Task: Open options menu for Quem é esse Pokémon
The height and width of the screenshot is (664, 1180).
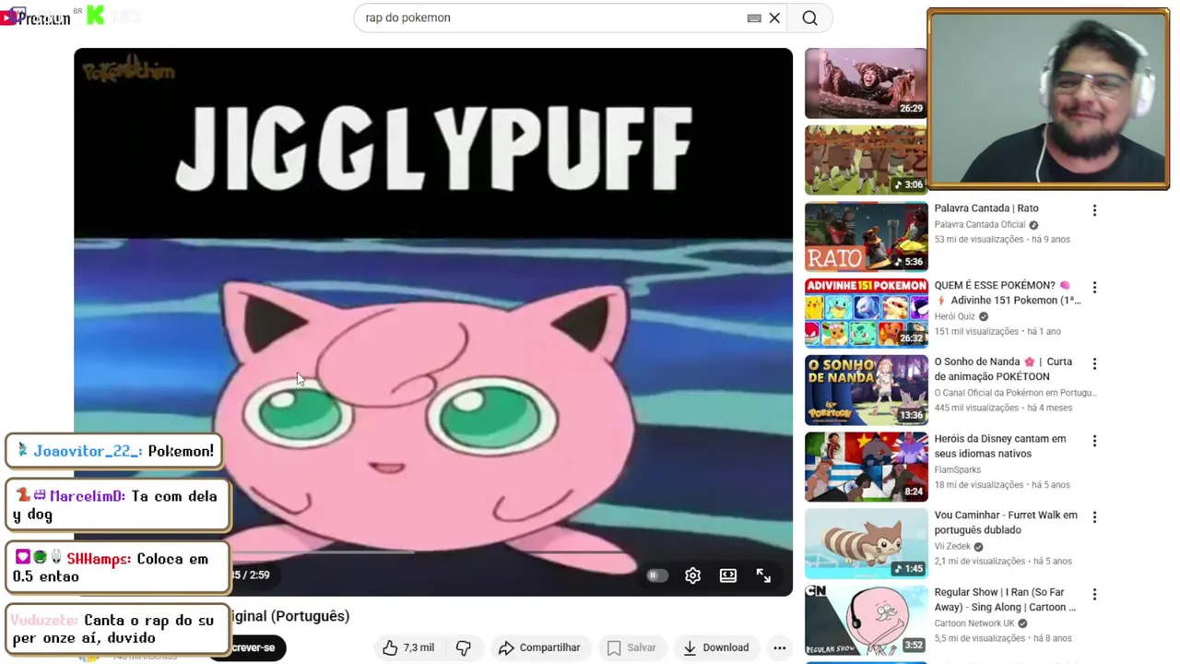Action: pos(1094,287)
